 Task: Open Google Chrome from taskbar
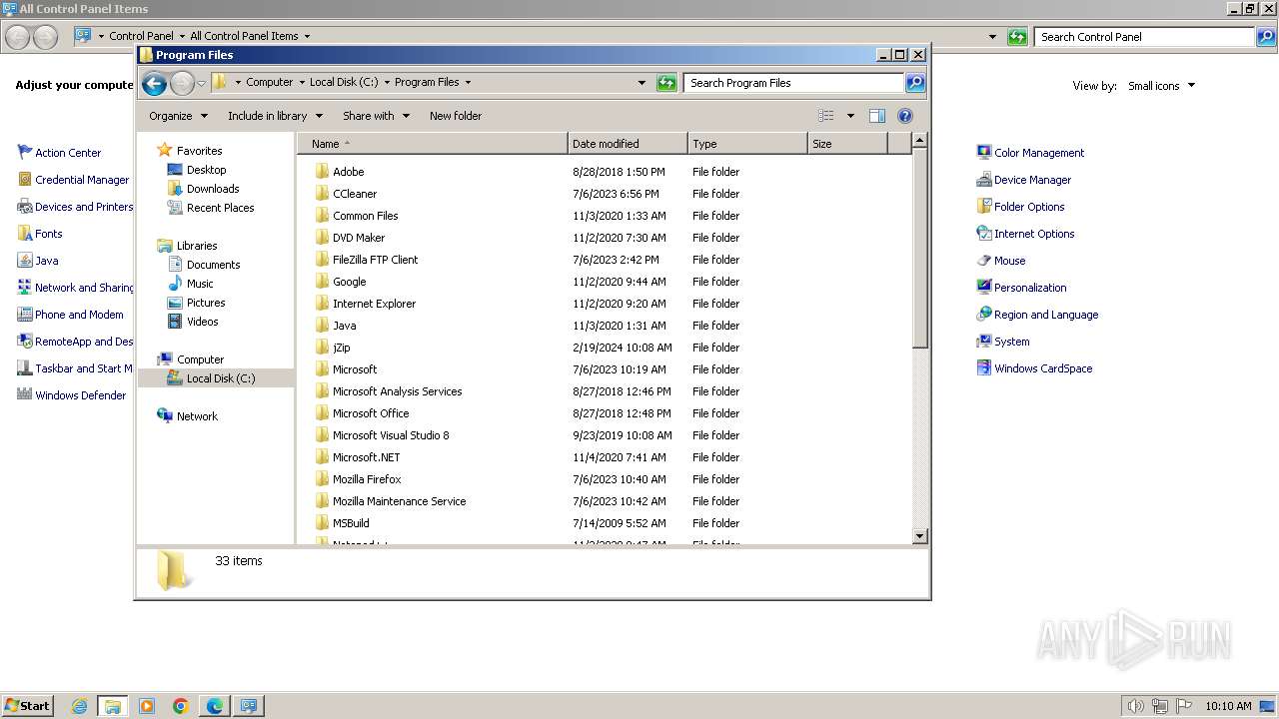click(180, 706)
